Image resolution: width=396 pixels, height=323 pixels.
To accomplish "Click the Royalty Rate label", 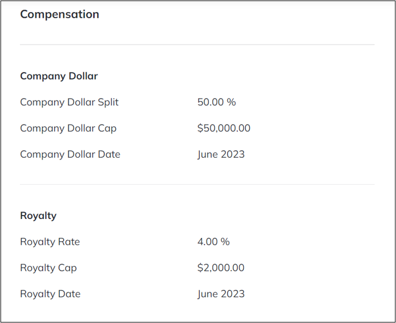I will click(50, 242).
